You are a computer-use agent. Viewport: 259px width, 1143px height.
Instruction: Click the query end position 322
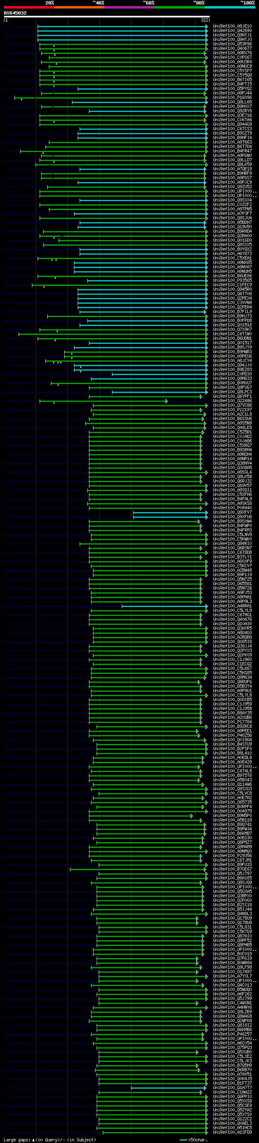(x=204, y=20)
